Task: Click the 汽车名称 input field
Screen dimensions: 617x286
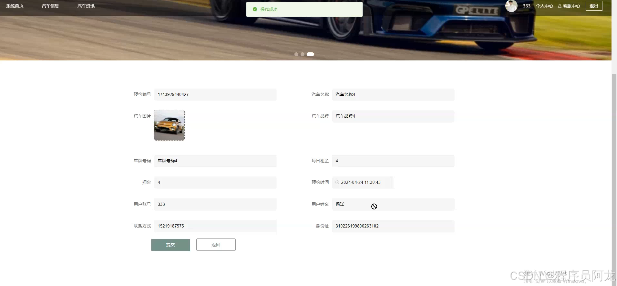Action: (393, 94)
